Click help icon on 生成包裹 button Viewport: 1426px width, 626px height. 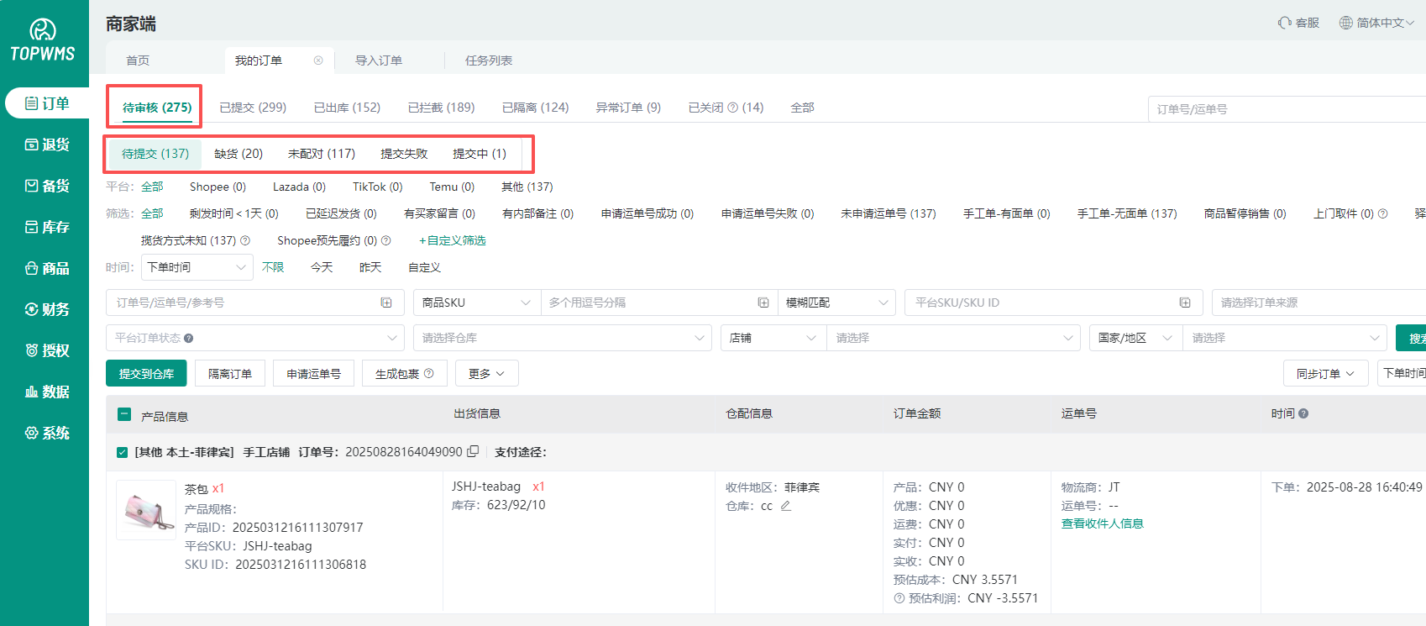(429, 373)
